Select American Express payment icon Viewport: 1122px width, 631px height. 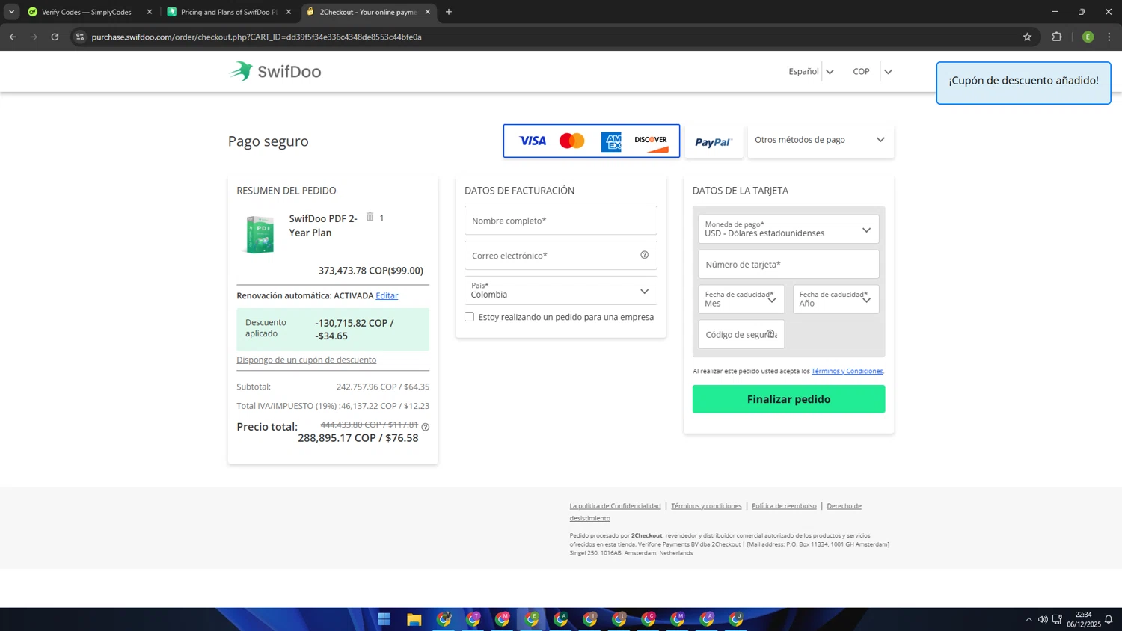click(x=611, y=141)
